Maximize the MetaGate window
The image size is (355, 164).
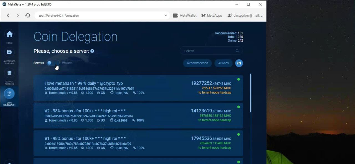[x=248, y=4]
